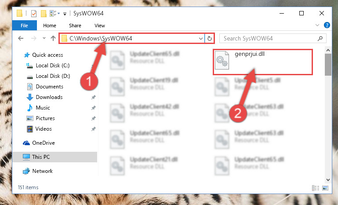
Task: Open the address bar history dropdown
Action: [201, 39]
